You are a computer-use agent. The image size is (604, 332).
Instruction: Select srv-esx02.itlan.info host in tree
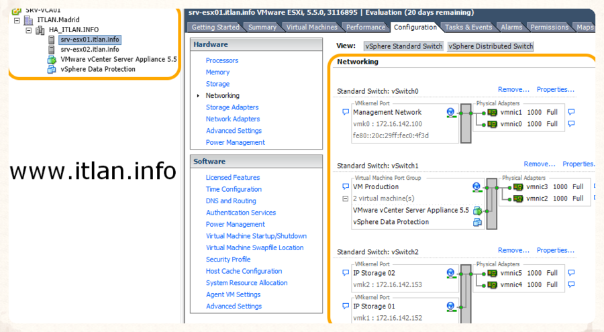pos(89,50)
